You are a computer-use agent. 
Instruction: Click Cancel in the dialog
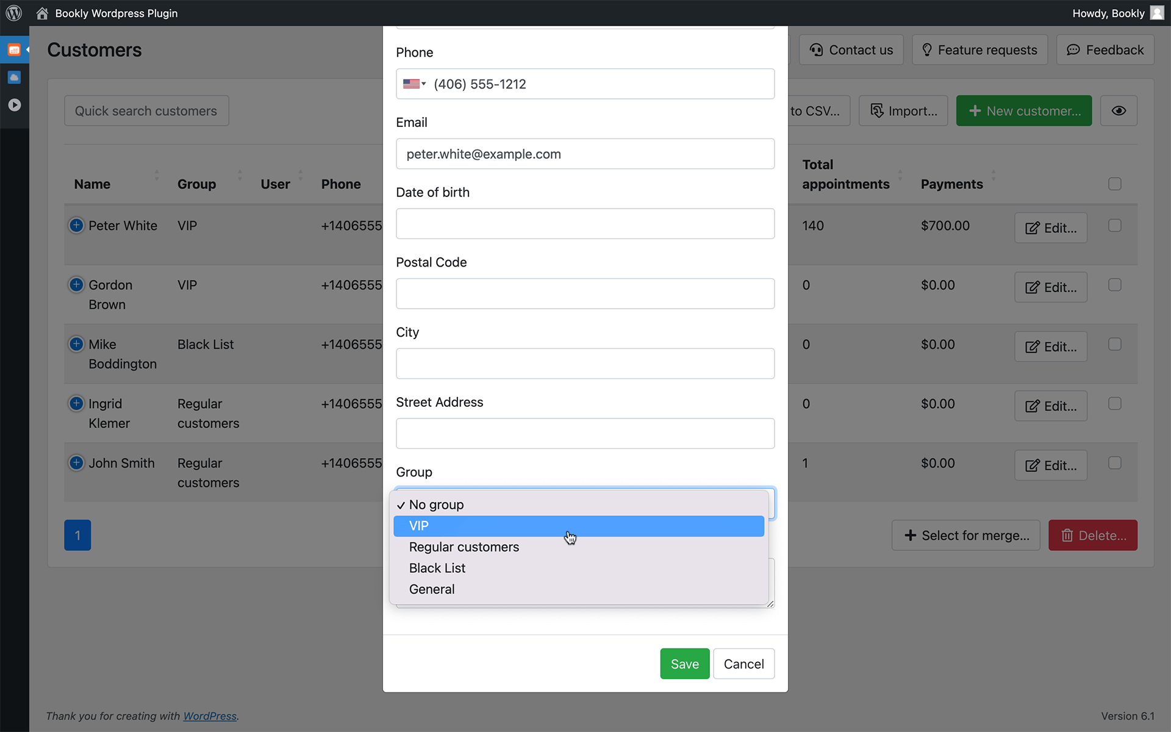point(743,664)
